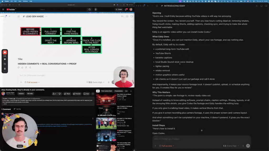269x151 pixels.
Task: Share the LEAD GEN MAGIC response
Action: 30,67
